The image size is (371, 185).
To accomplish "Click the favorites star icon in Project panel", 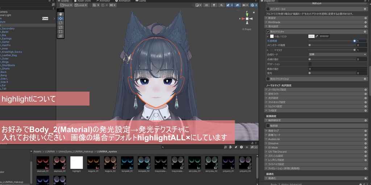I will pos(247,147).
